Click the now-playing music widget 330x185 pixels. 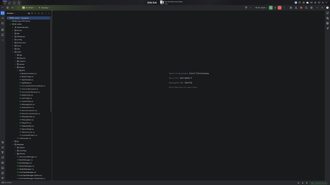[x=172, y=2]
